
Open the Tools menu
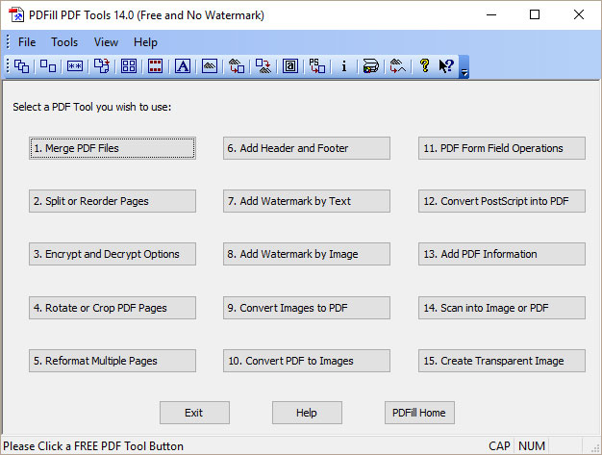(64, 42)
